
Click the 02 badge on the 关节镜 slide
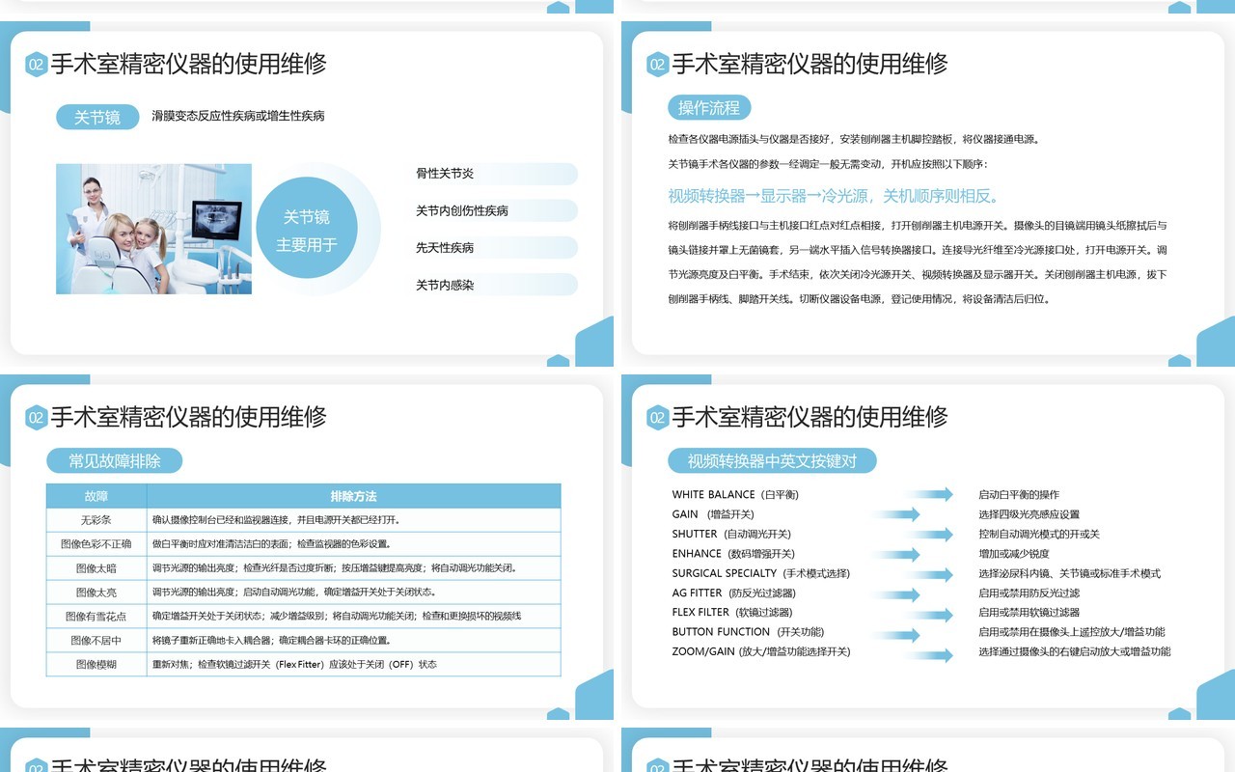point(37,65)
